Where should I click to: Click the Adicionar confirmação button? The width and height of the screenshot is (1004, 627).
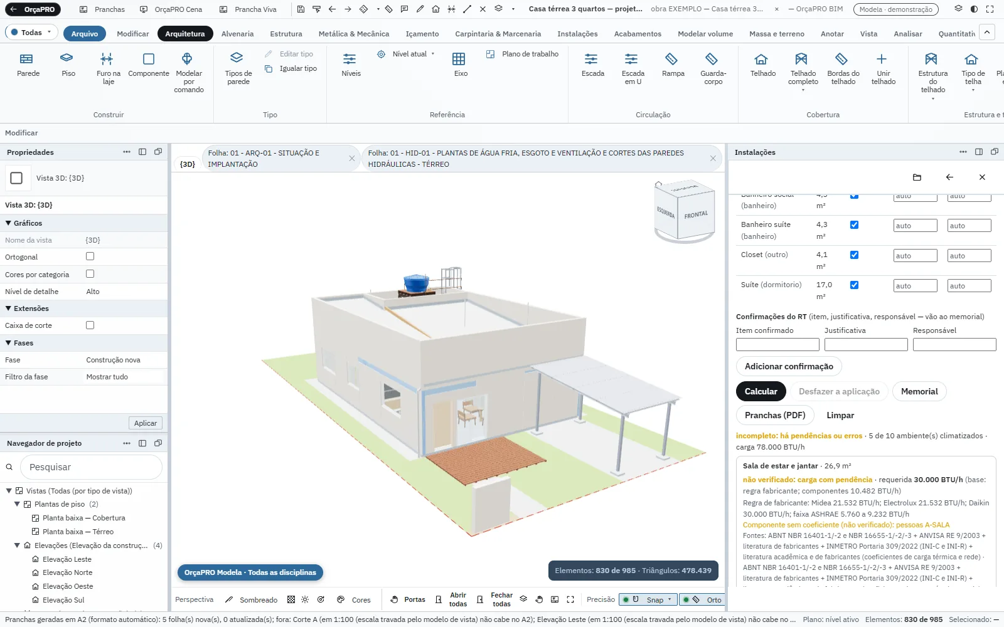click(x=789, y=366)
